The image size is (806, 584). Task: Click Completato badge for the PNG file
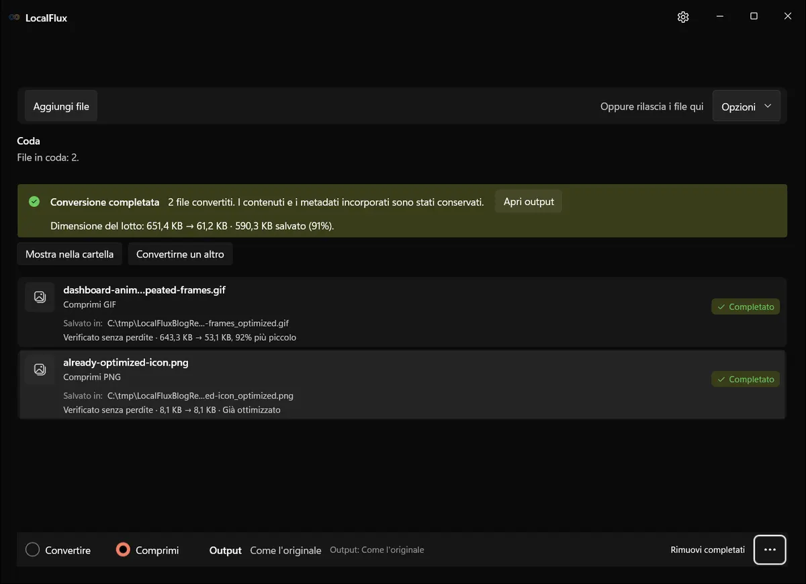pyautogui.click(x=746, y=379)
